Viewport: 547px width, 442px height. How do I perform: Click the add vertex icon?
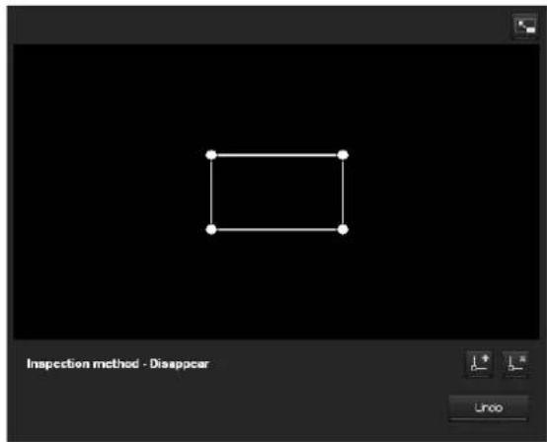click(480, 363)
